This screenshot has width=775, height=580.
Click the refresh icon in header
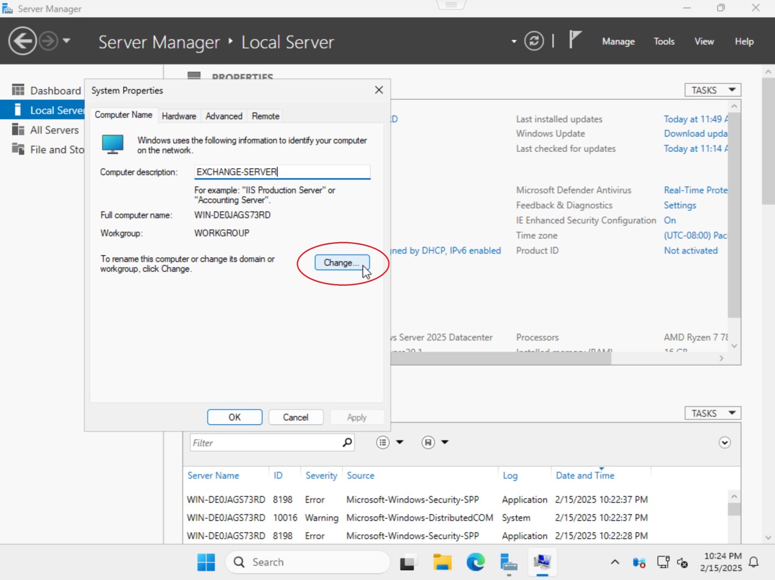pyautogui.click(x=534, y=41)
